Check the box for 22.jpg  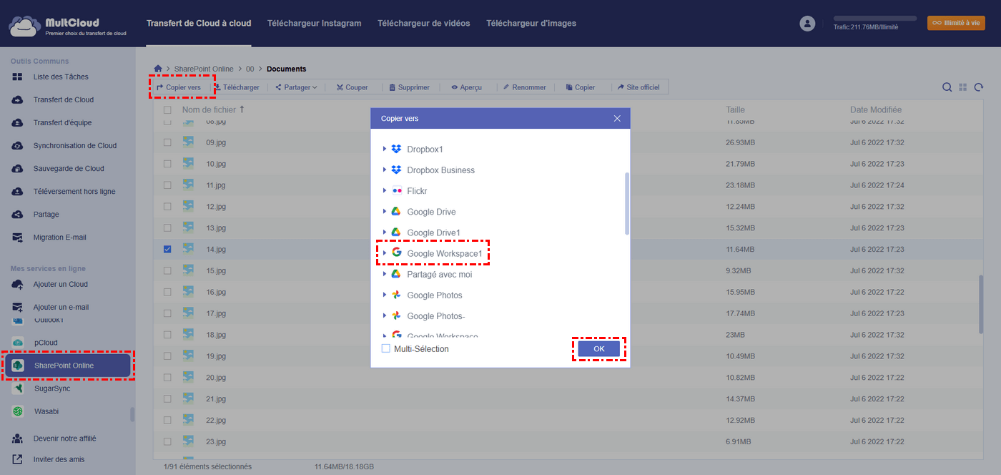[167, 420]
